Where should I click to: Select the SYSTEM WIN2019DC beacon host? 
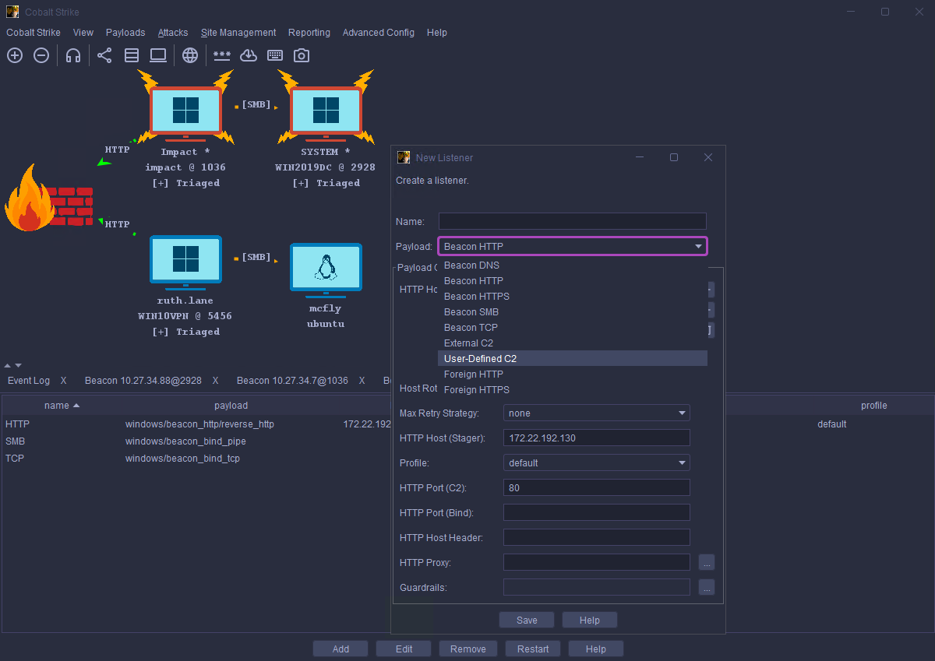(x=326, y=111)
